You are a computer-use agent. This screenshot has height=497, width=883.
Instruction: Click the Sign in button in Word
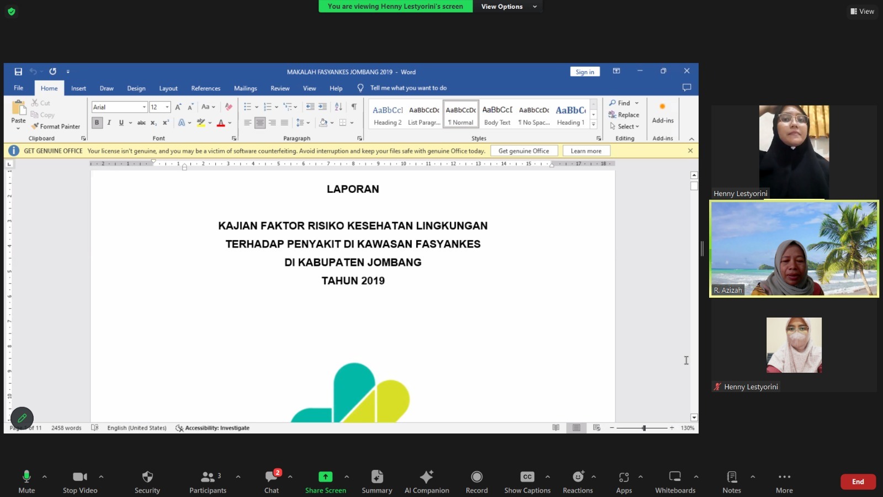pos(584,71)
